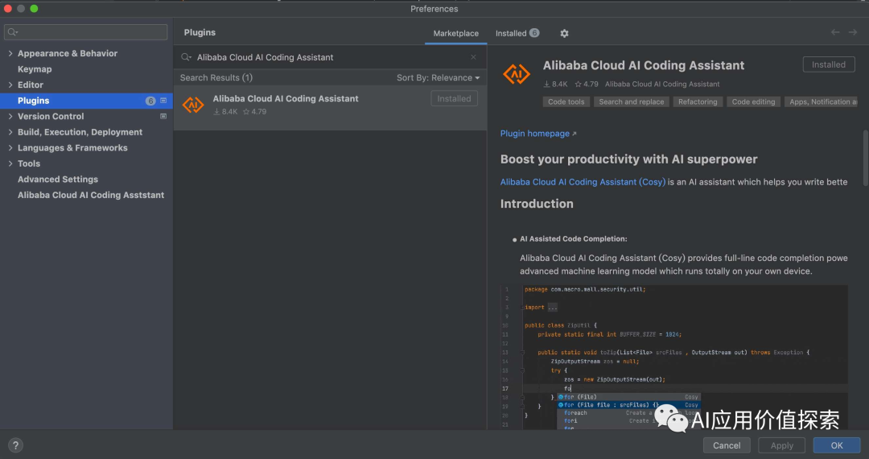Click the forward navigation arrow
The image size is (869, 459).
[853, 32]
